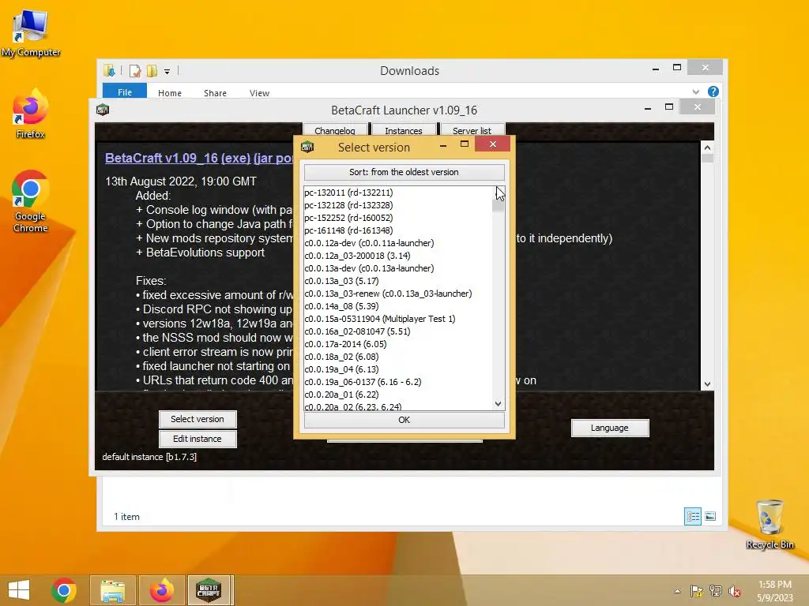Screen dimensions: 809x606
Task: Switch Downloads to large icons view
Action: pyautogui.click(x=710, y=516)
